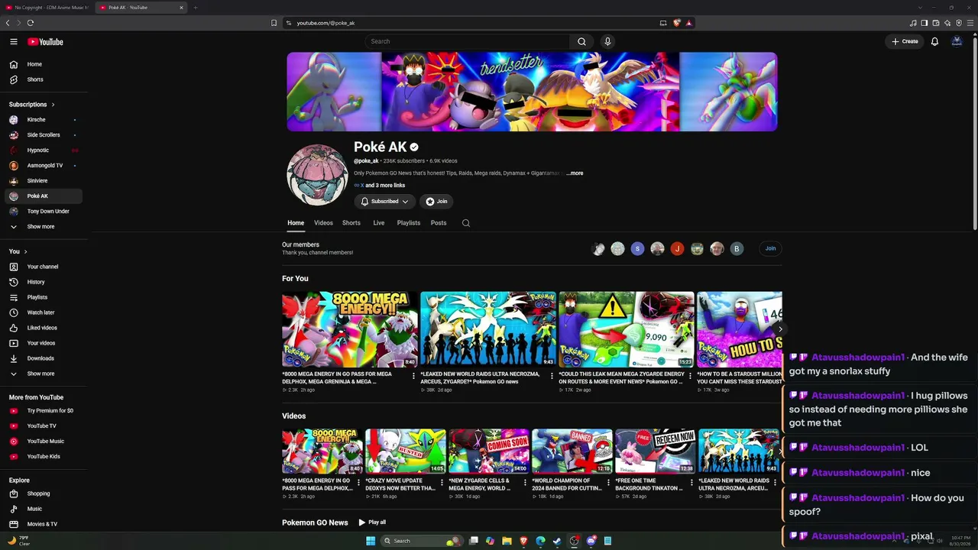This screenshot has height=550, width=978.
Task: Open options menu for Leaked New World Raids For You video
Action: (x=552, y=376)
